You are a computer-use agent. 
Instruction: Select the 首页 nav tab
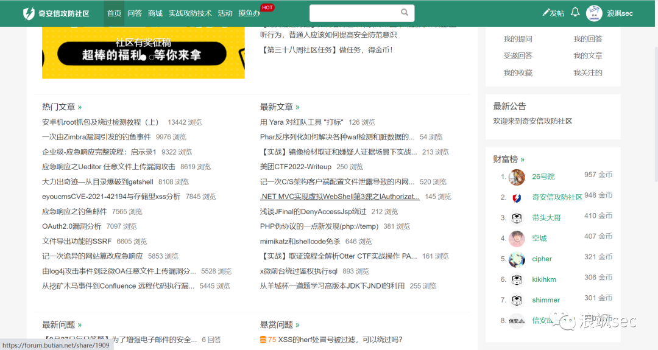(x=114, y=13)
